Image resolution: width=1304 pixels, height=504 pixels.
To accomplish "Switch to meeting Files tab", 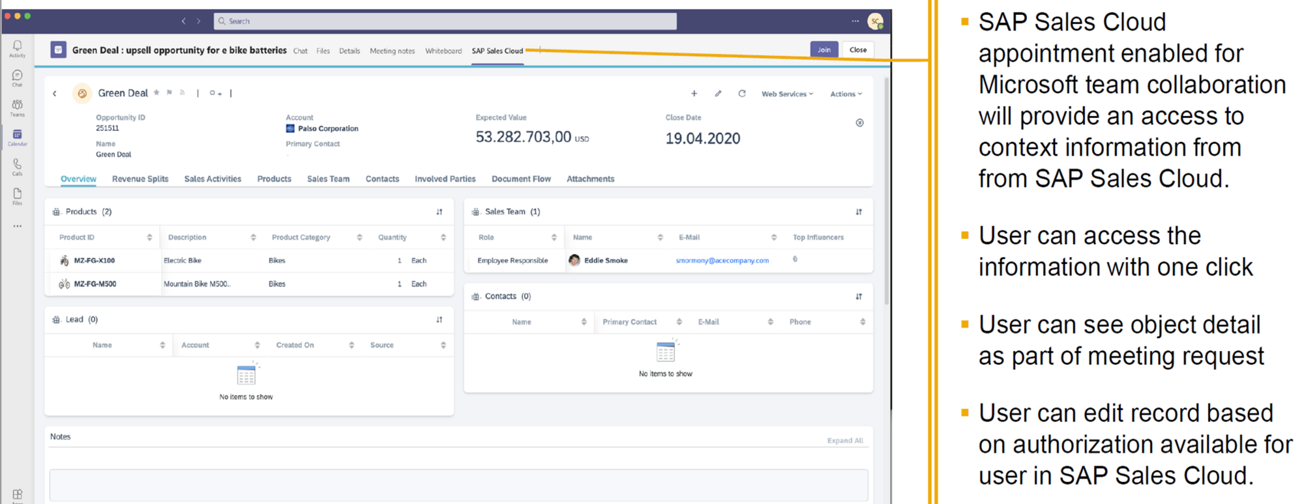I will click(323, 51).
